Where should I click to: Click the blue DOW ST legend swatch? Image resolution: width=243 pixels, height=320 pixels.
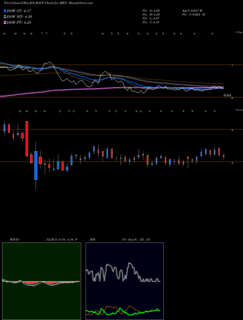point(5,11)
